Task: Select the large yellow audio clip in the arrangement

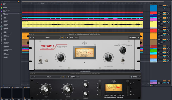Action: [82, 24]
